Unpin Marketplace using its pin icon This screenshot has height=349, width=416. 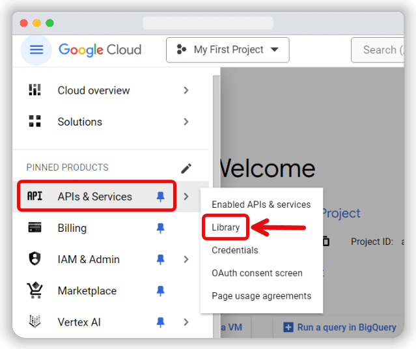(x=161, y=291)
